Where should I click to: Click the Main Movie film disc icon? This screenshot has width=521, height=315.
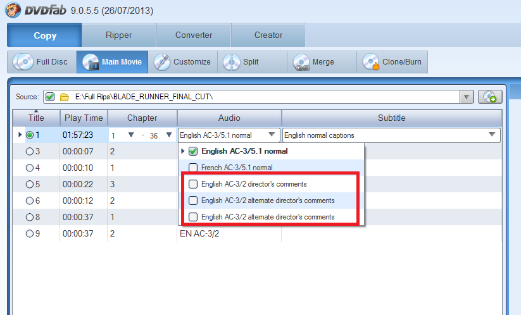[91, 62]
